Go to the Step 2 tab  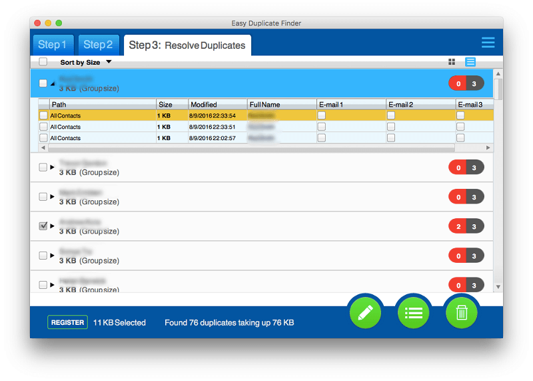point(98,45)
